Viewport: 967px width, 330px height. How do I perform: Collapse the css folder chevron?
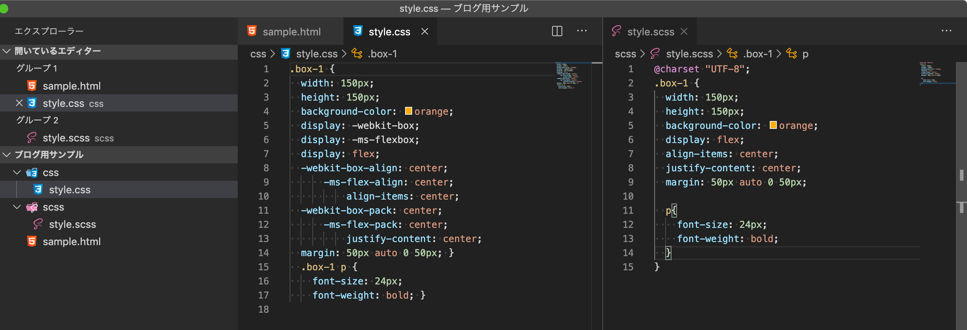coord(17,172)
